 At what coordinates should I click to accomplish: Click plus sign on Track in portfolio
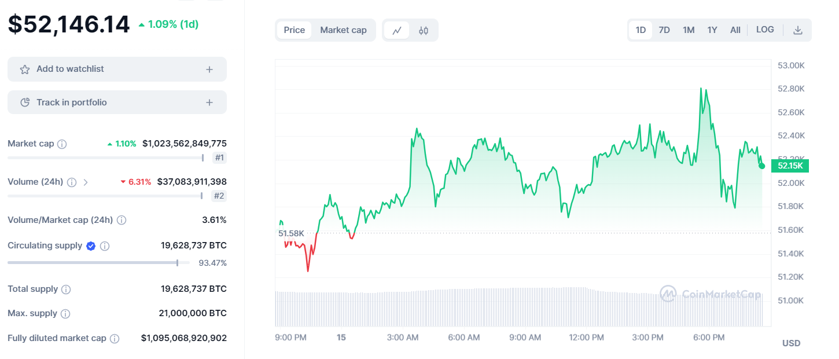(x=209, y=102)
